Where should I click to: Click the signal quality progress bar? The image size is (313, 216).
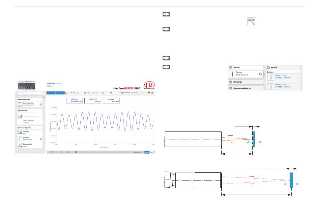click(x=31, y=116)
